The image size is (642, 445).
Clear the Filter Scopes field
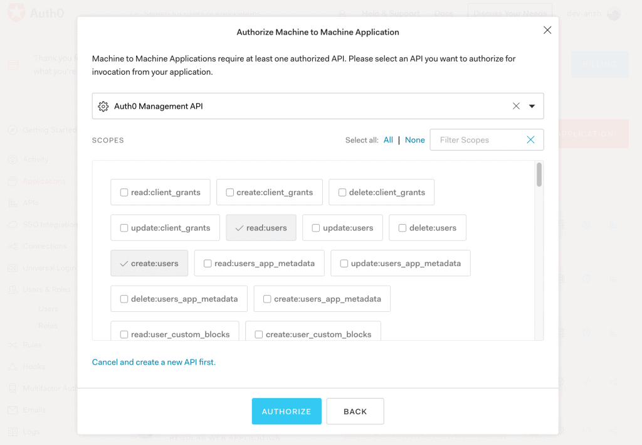click(530, 140)
